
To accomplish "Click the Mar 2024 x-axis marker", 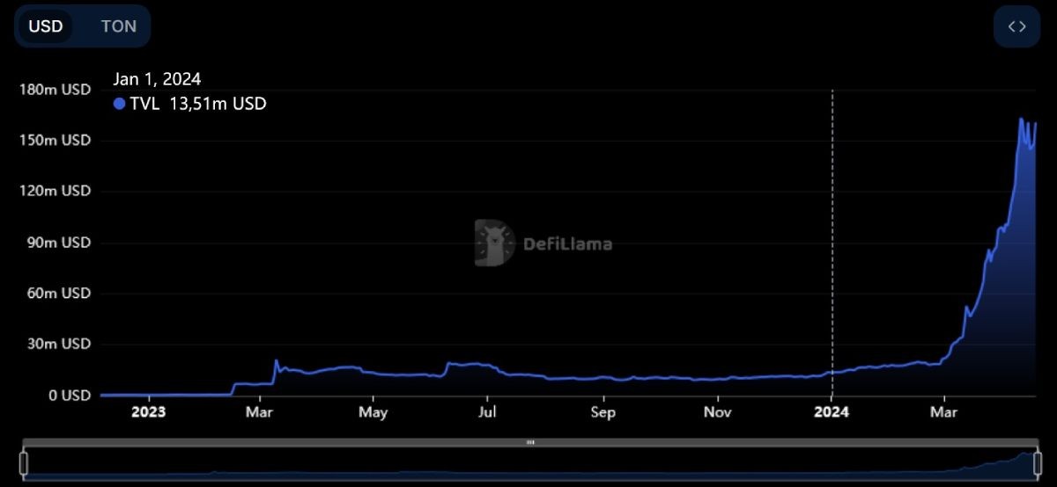I will (944, 411).
